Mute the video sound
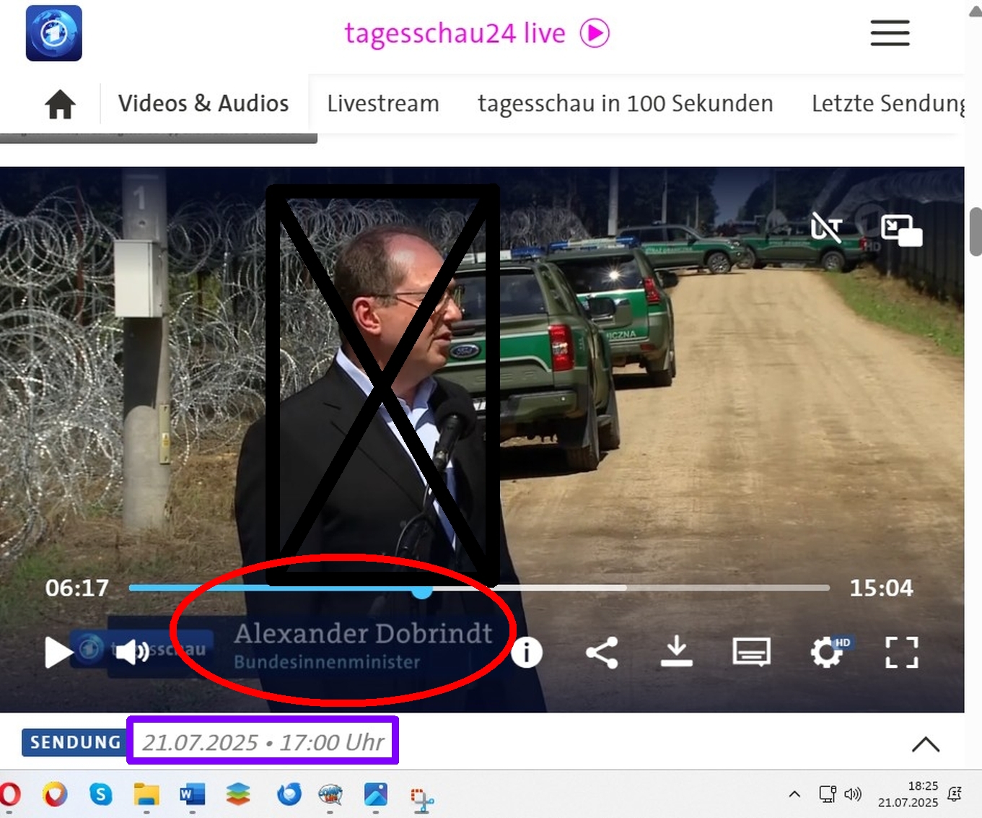Screen dimensions: 982x818 (131, 652)
